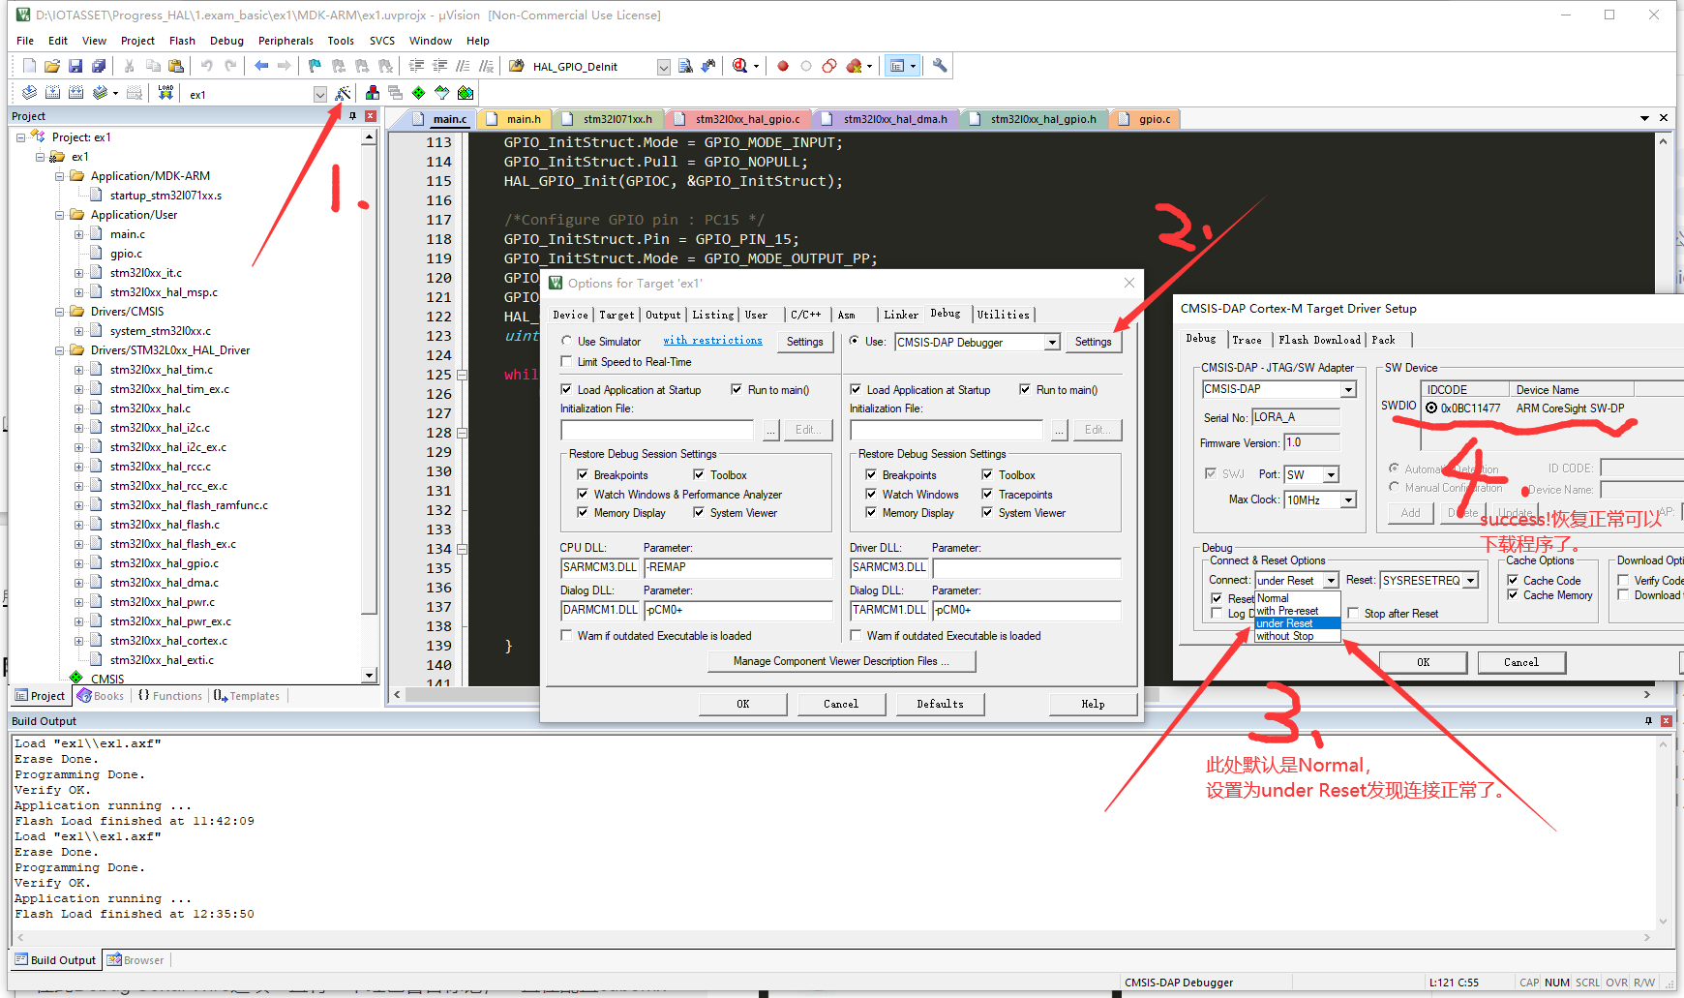Image resolution: width=1684 pixels, height=998 pixels.
Task: Click the Defaults button in Options dialog
Action: click(940, 704)
